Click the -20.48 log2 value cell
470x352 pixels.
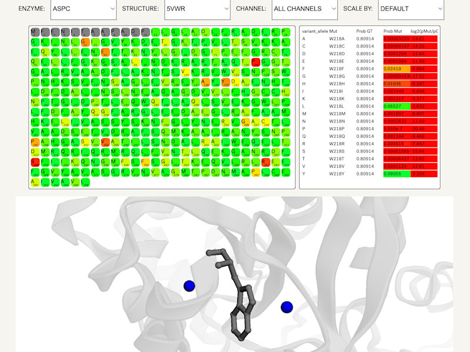424,128
